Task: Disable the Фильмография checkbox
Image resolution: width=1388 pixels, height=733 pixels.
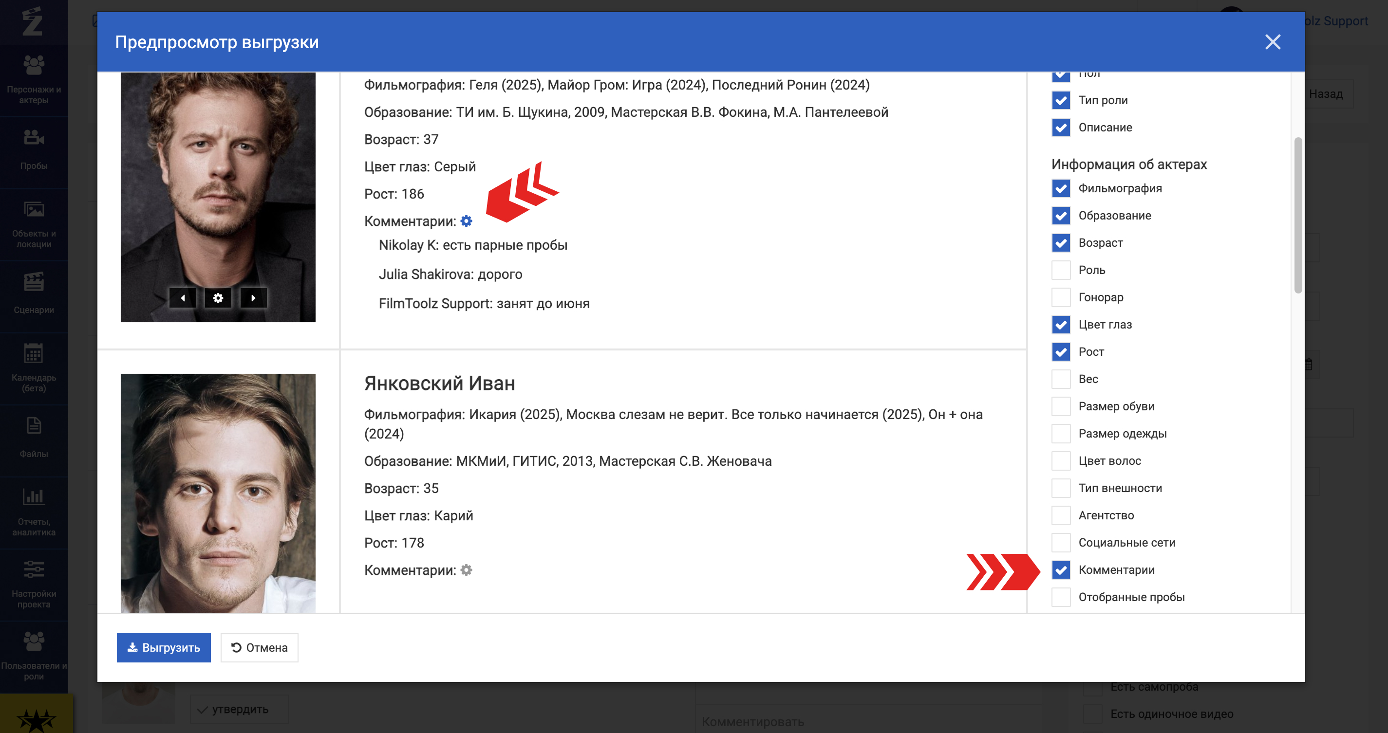Action: (x=1060, y=188)
